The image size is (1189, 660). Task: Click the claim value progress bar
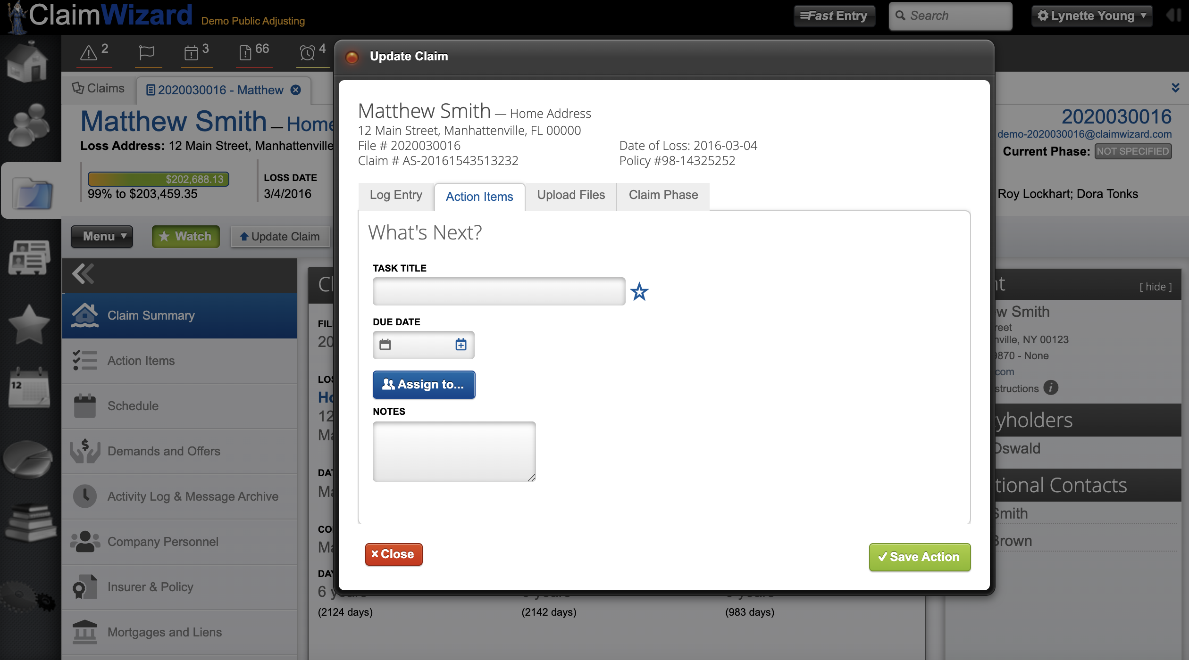[158, 179]
